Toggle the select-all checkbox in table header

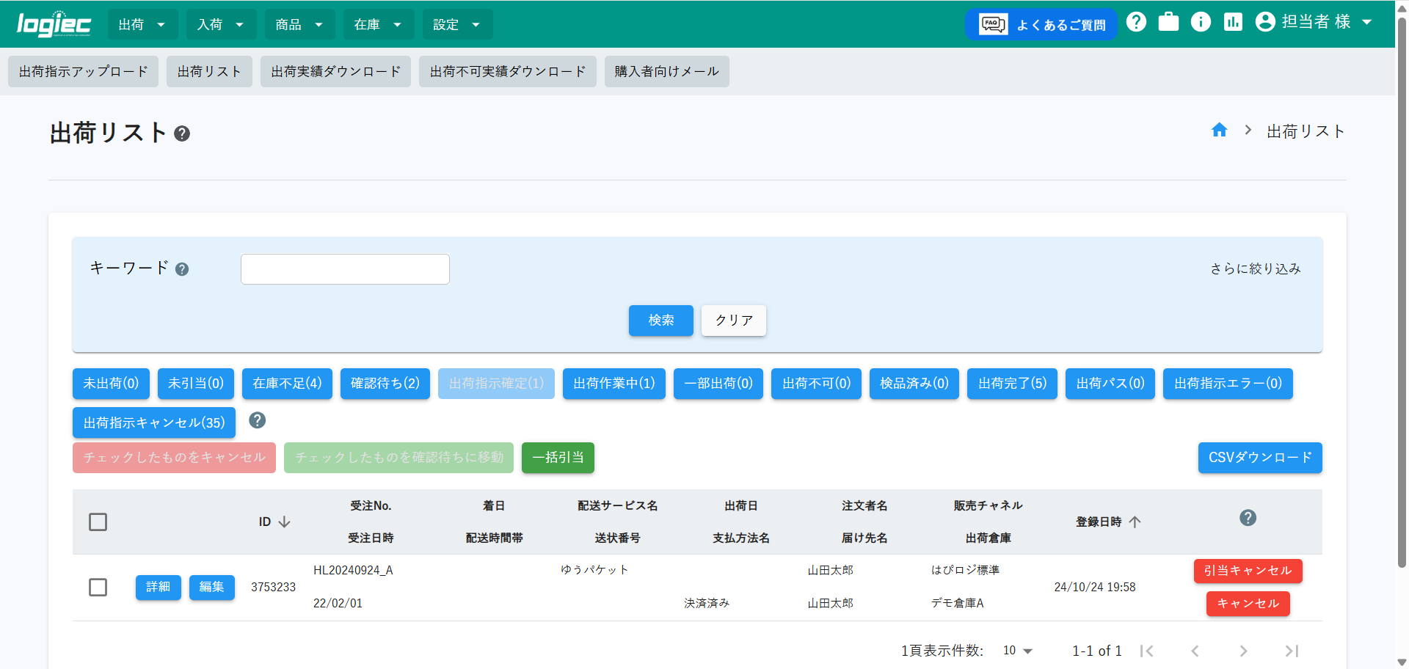click(x=98, y=522)
